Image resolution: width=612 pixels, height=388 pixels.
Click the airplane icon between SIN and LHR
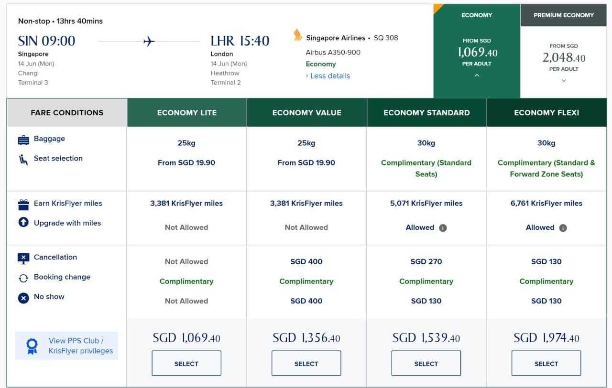tap(149, 42)
